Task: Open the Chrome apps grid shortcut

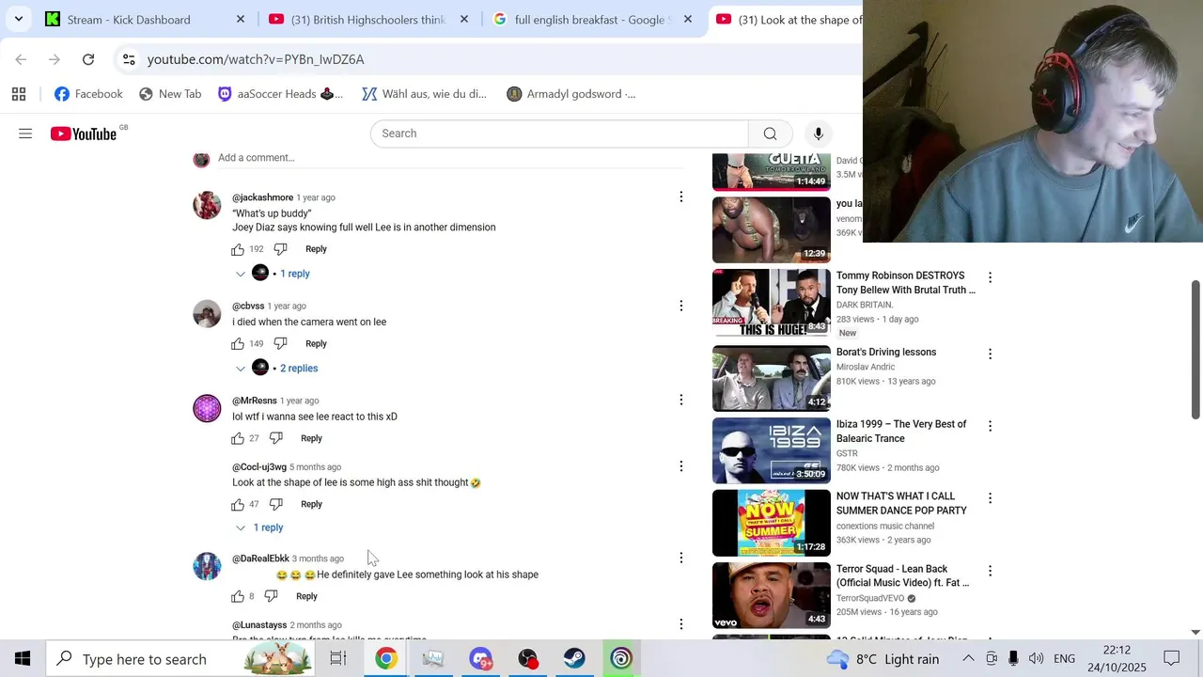Action: coord(19,94)
